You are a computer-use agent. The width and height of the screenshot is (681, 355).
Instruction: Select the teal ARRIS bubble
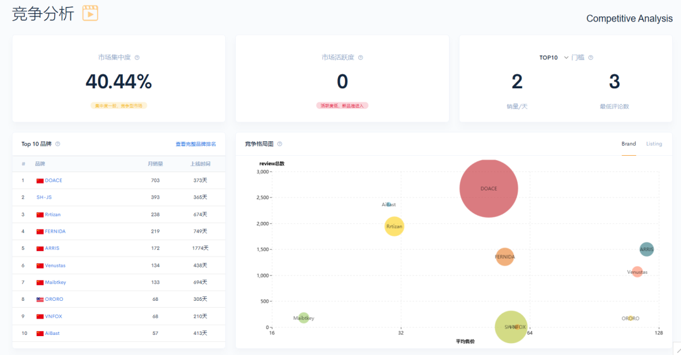(x=646, y=249)
